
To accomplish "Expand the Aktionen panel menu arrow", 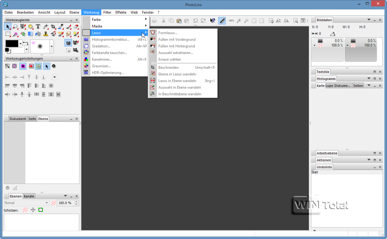I will click(369, 160).
